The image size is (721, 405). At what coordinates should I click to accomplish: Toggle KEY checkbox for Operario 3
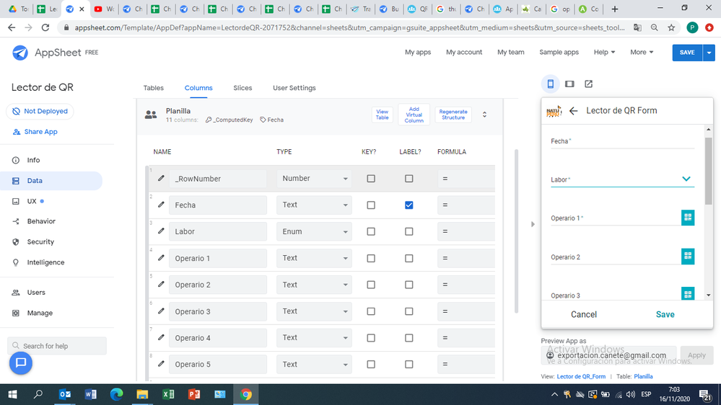tap(371, 311)
